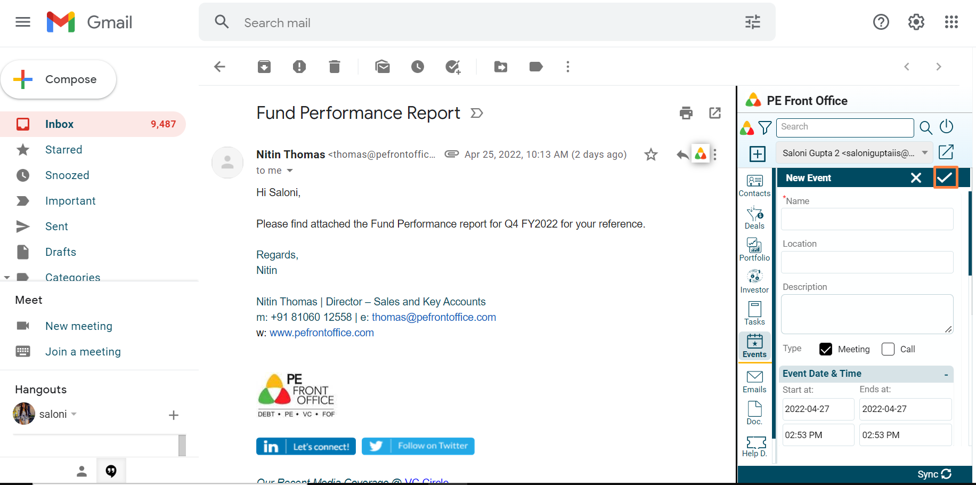Image resolution: width=976 pixels, height=485 pixels.
Task: Open the Deals panel in PE Front Office
Action: click(754, 217)
